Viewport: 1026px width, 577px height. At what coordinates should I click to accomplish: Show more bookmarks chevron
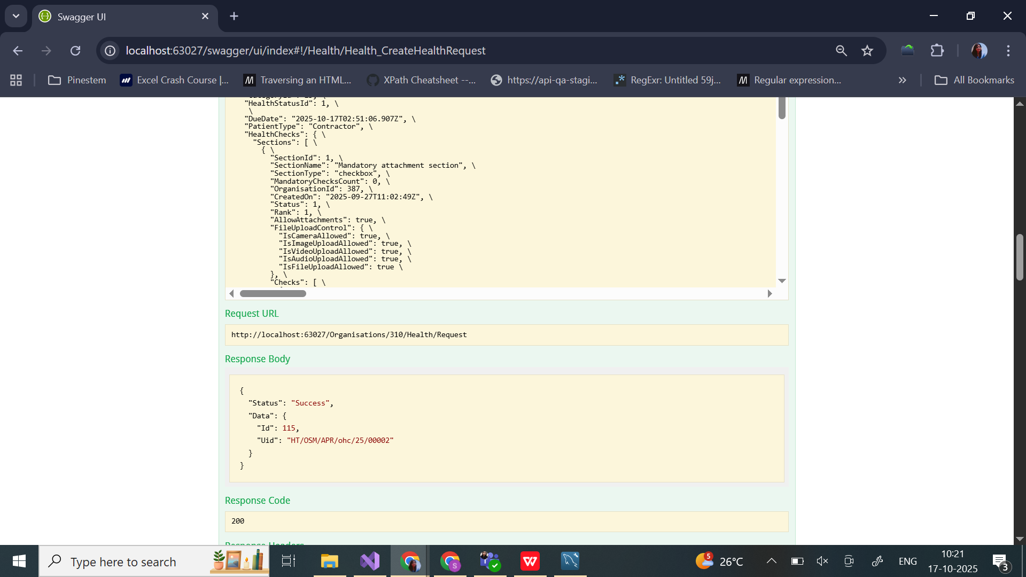(902, 80)
